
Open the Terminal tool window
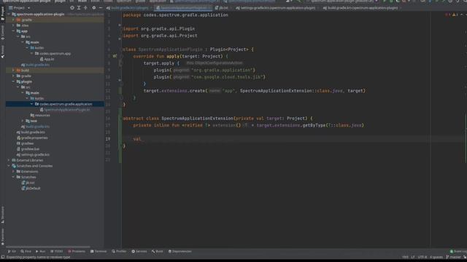99,251
